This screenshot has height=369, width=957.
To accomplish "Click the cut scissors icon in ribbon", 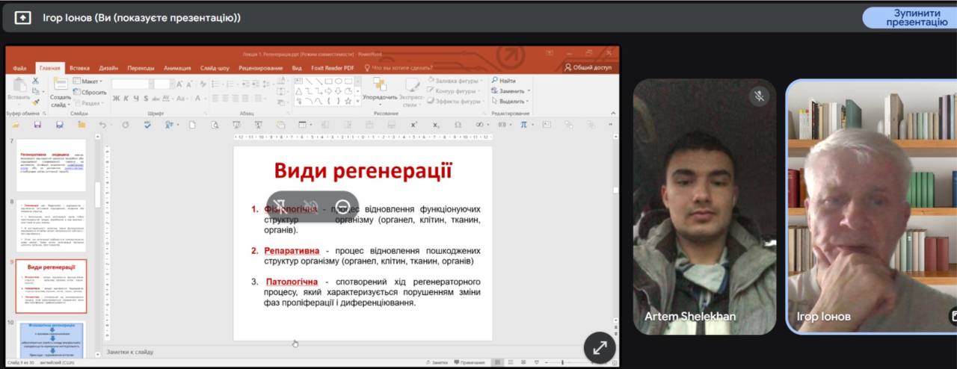I will [x=35, y=81].
